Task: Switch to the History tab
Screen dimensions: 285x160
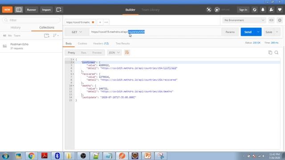Action: (16, 28)
